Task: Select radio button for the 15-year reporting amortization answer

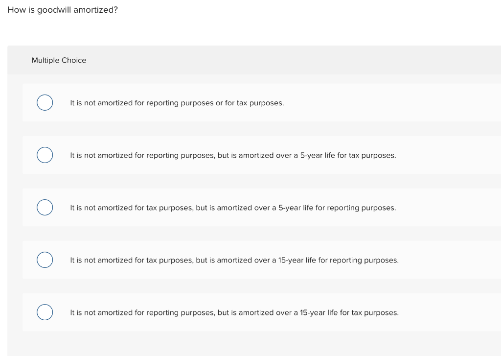Action: point(45,260)
